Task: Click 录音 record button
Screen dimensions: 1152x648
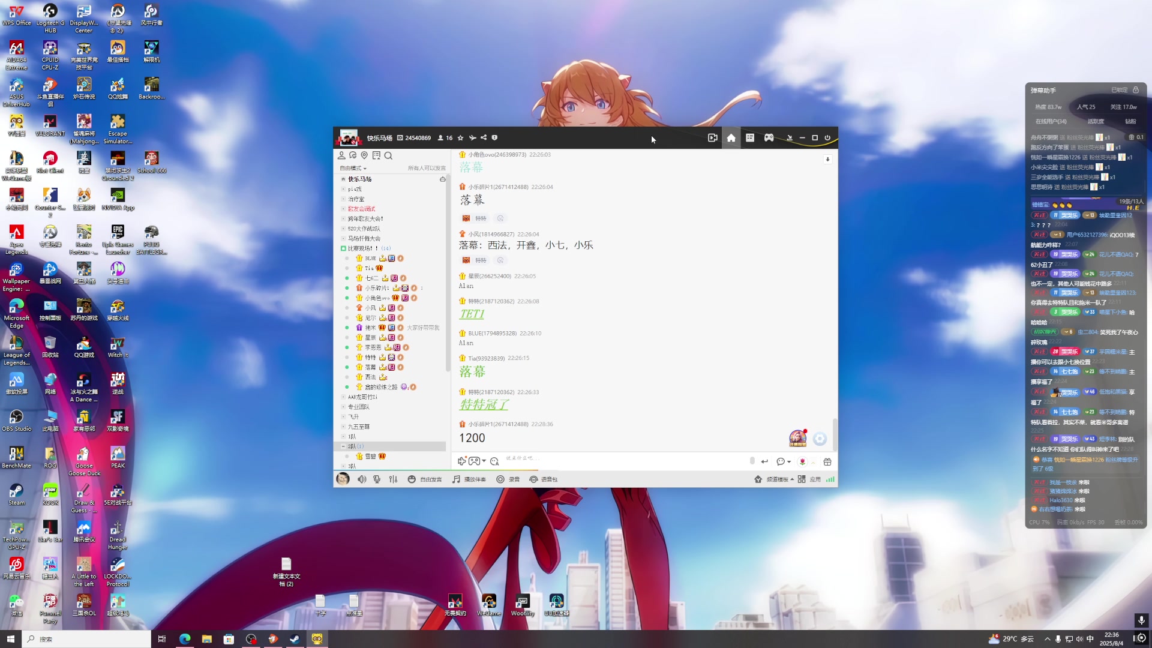Action: tap(508, 479)
